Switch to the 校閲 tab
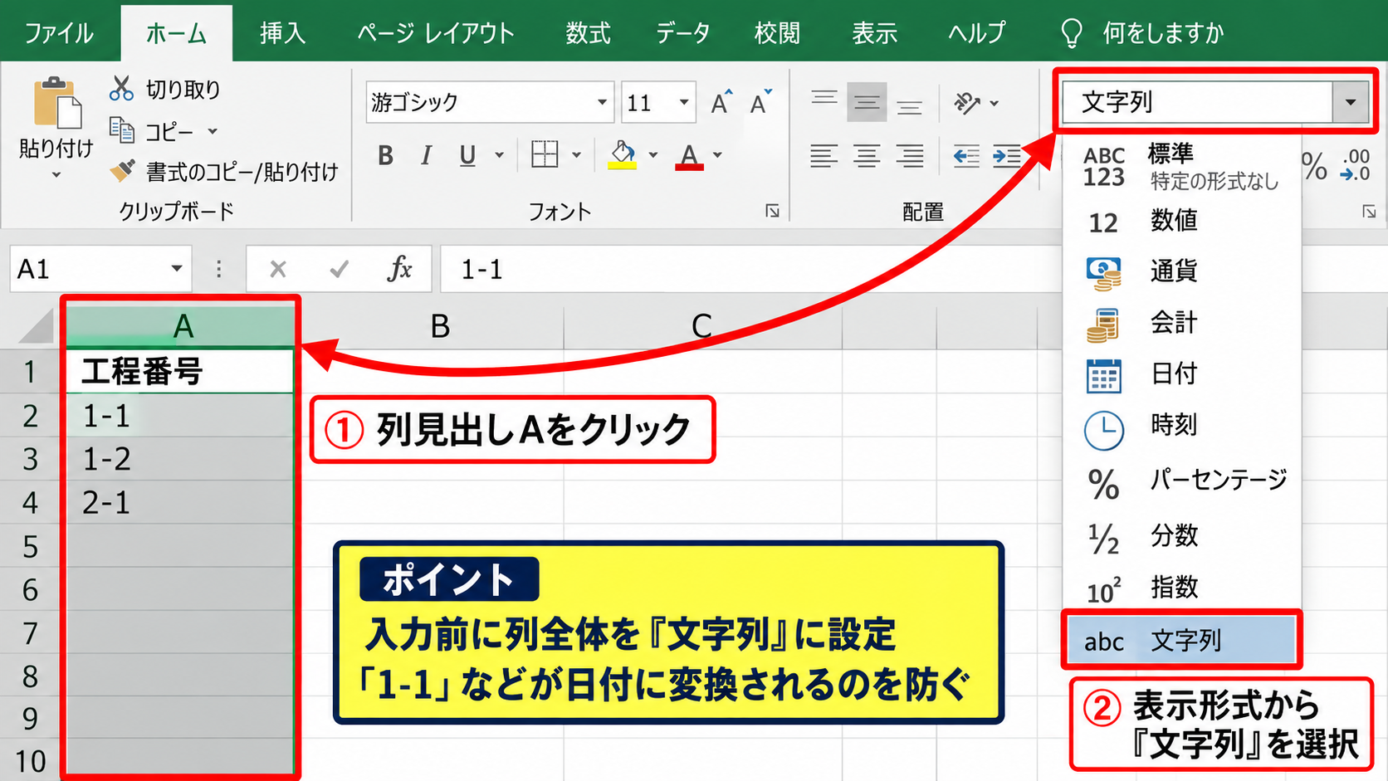1388x781 pixels. tap(777, 33)
